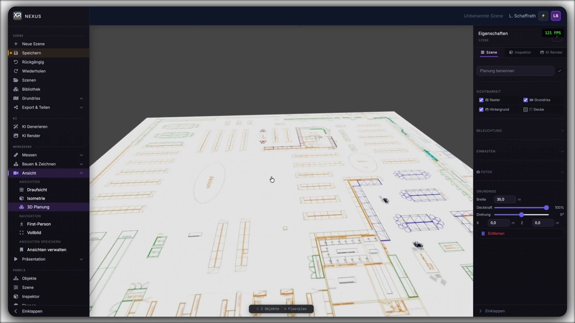Screen dimensions: 575x323
Task: Expand the Bauen & Zeichnen chevron
Action: [x=81, y=164]
